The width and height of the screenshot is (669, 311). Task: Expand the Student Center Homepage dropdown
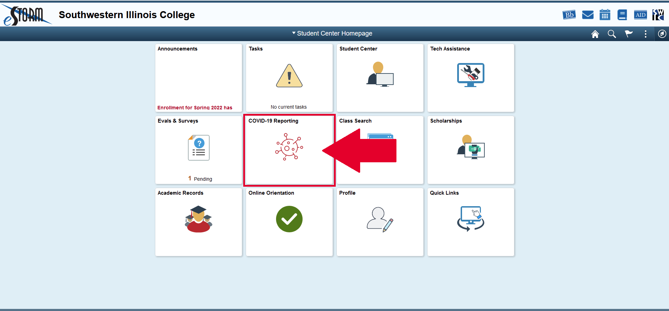coord(332,33)
